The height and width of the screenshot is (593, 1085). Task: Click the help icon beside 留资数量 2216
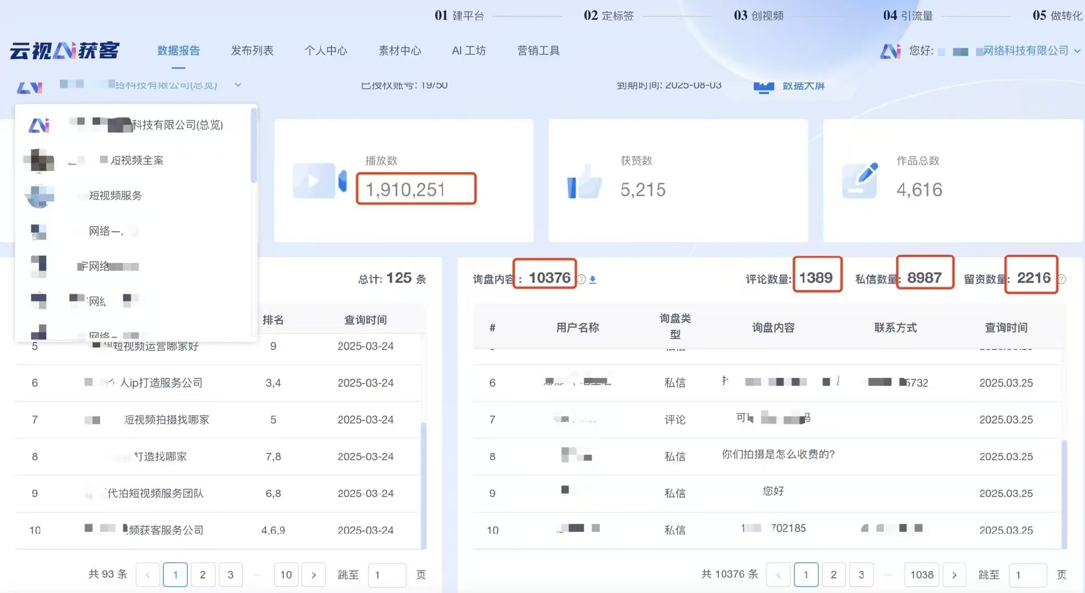[1062, 279]
